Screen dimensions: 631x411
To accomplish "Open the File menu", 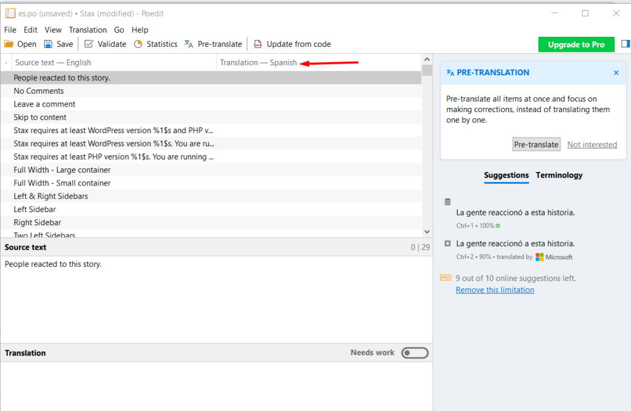I will pyautogui.click(x=10, y=30).
